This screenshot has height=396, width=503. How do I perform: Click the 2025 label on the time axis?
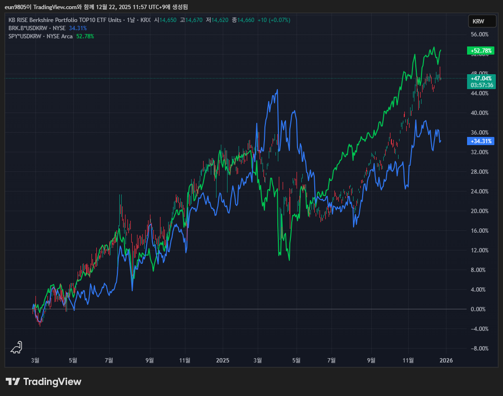pos(223,361)
